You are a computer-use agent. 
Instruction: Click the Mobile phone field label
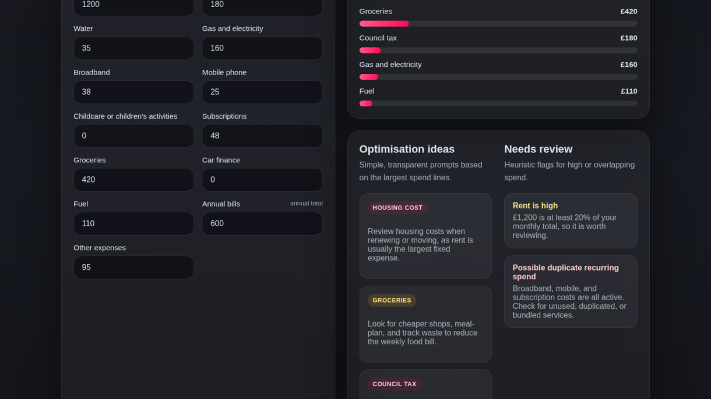click(224, 72)
